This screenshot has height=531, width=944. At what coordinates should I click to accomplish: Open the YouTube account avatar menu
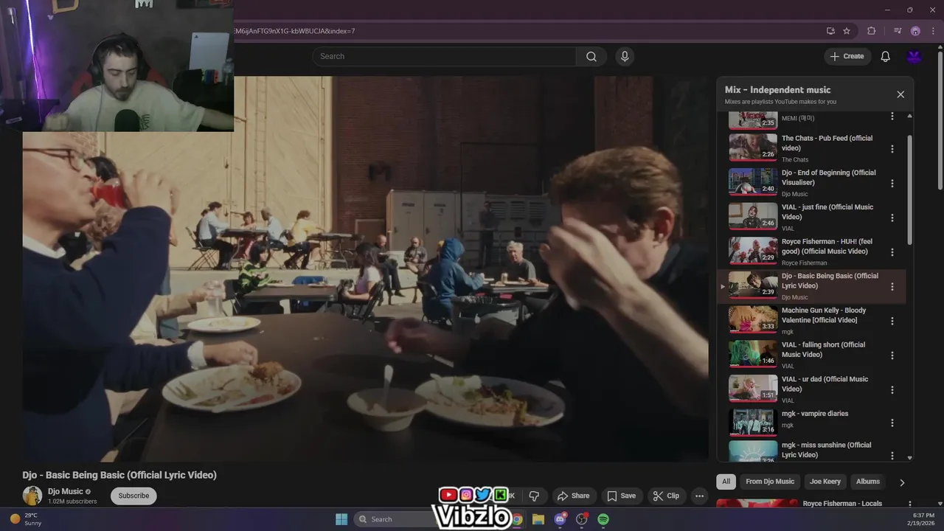tap(914, 57)
